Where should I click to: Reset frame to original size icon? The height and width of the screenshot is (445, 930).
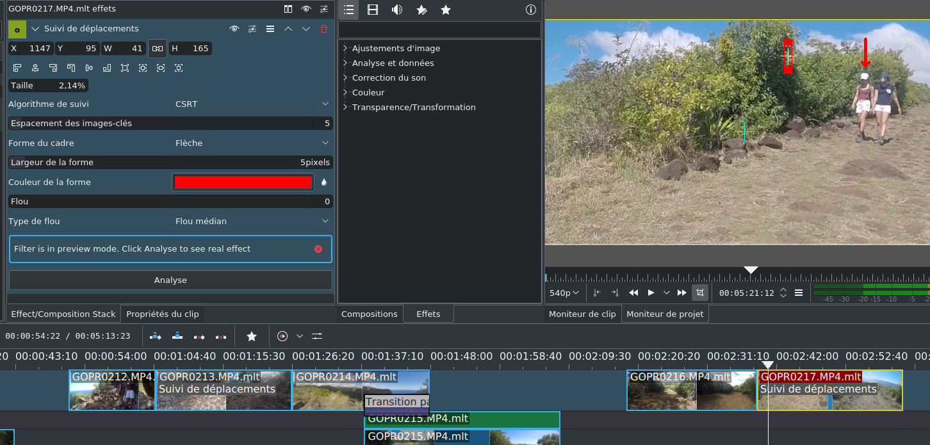click(x=125, y=68)
